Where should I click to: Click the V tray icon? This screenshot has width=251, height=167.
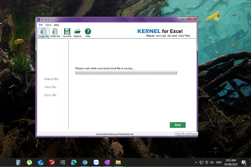click(207, 163)
